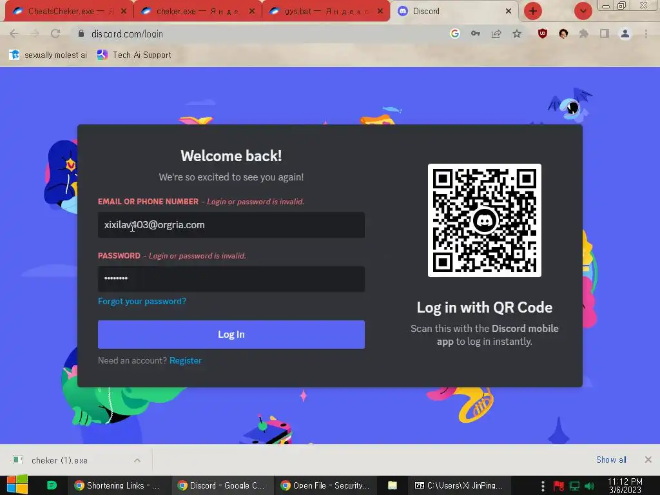660x495 pixels.
Task: Go back to previous page
Action: pyautogui.click(x=14, y=34)
